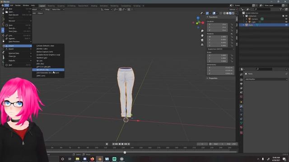
Task: Click Scale X value field
Action: 217,55
